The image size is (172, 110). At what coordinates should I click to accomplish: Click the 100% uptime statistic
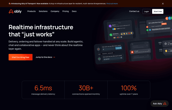point(129,88)
